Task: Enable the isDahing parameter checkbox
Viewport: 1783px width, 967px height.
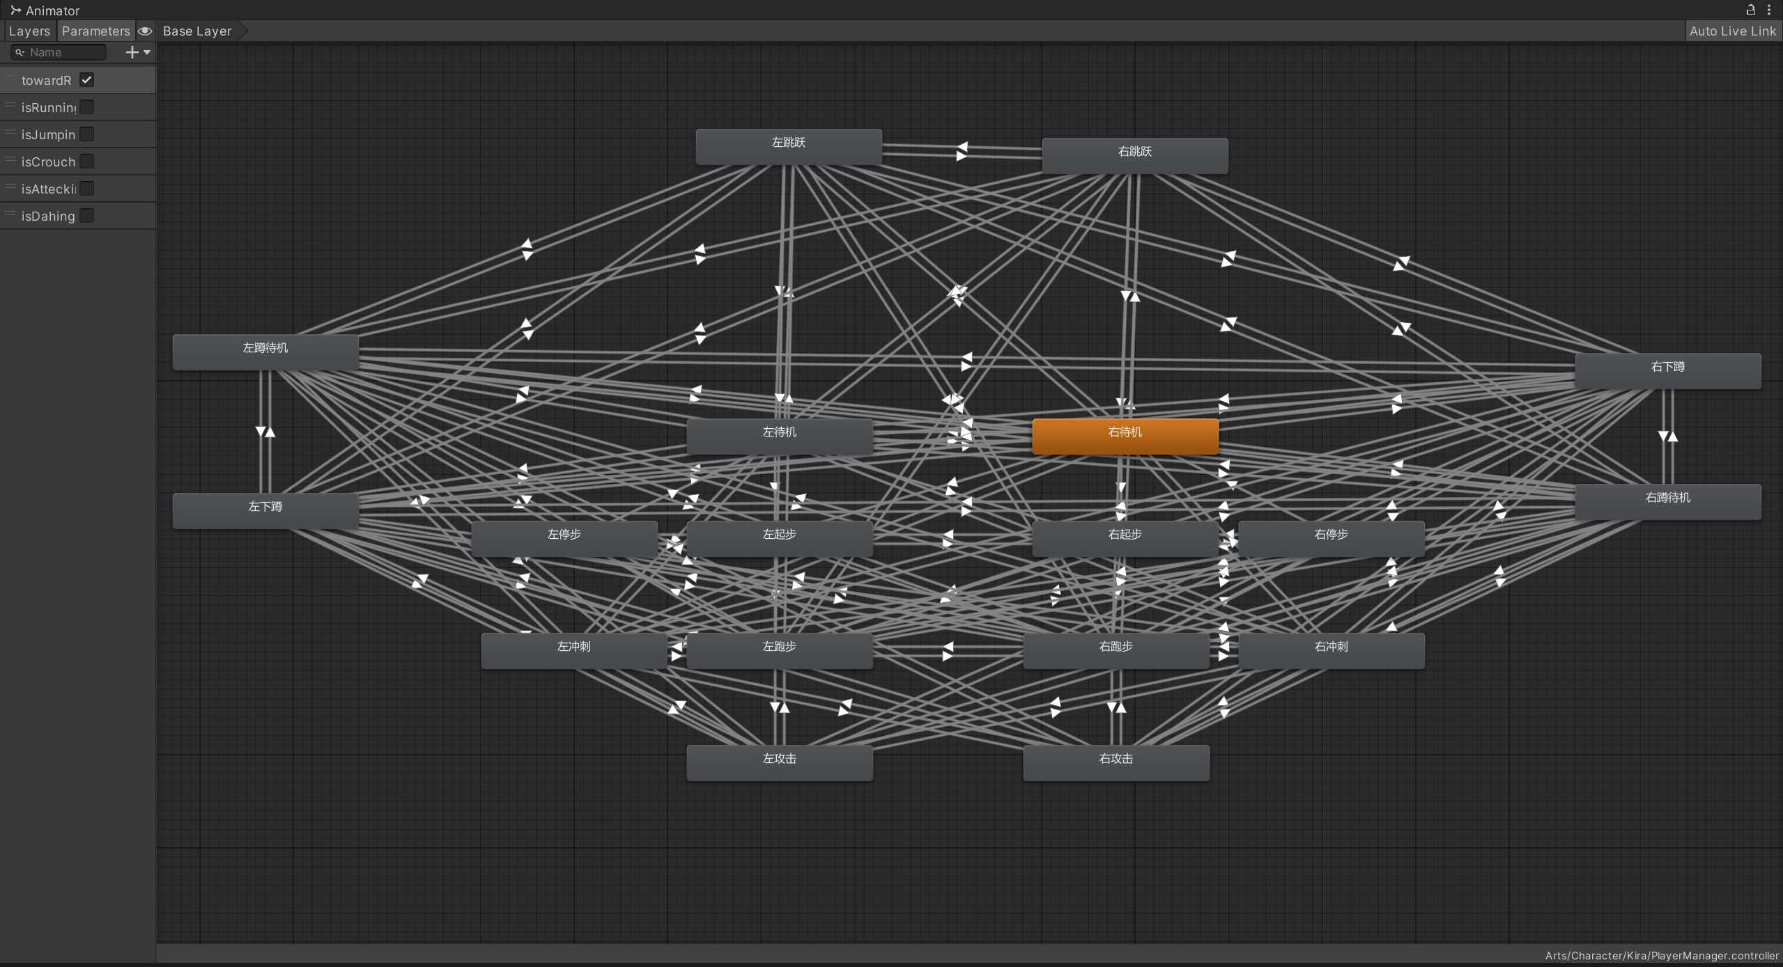Action: [86, 216]
